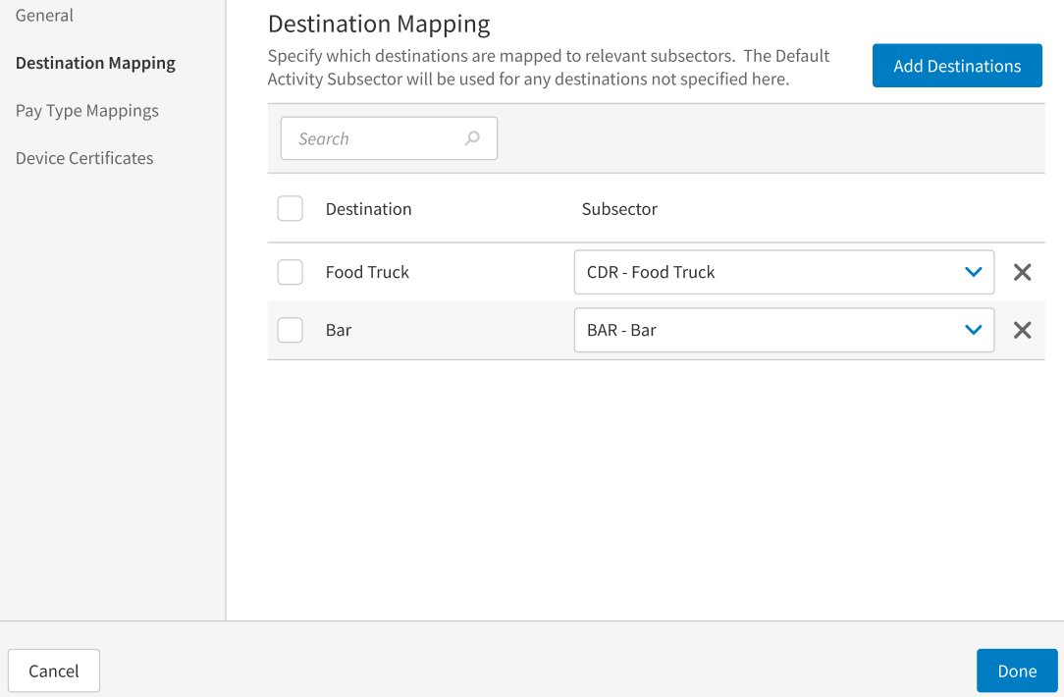Select the Destination Mapping sidebar item
Screen dimensions: 1064x697
click(95, 62)
